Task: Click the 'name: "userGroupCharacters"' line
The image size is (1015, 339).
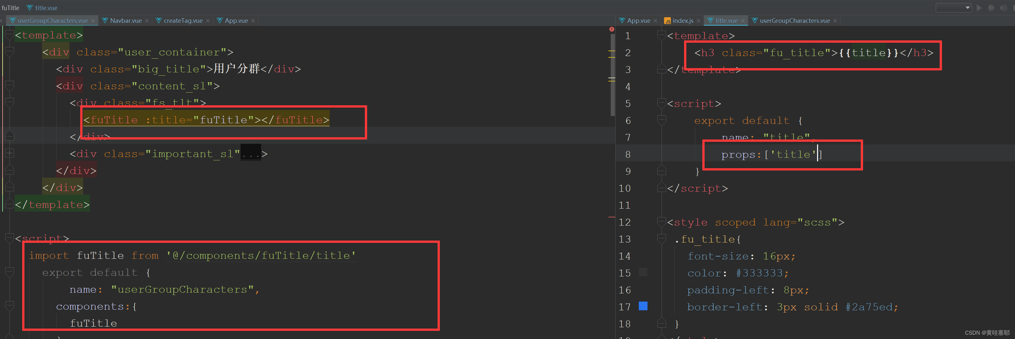Action: coord(164,289)
